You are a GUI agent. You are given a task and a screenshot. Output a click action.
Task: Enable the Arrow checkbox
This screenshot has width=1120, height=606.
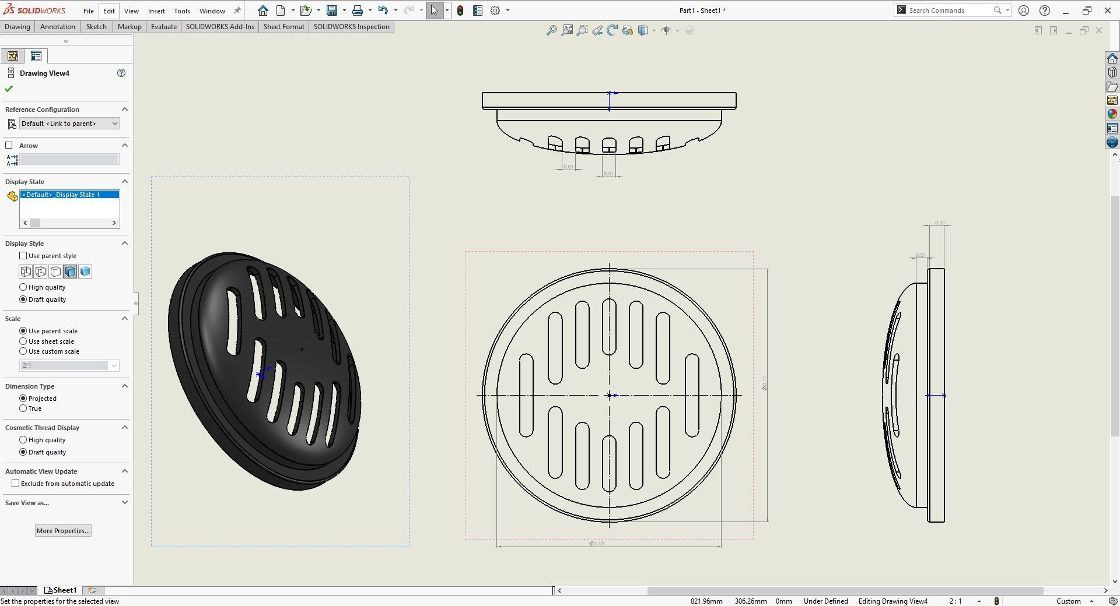click(x=9, y=145)
